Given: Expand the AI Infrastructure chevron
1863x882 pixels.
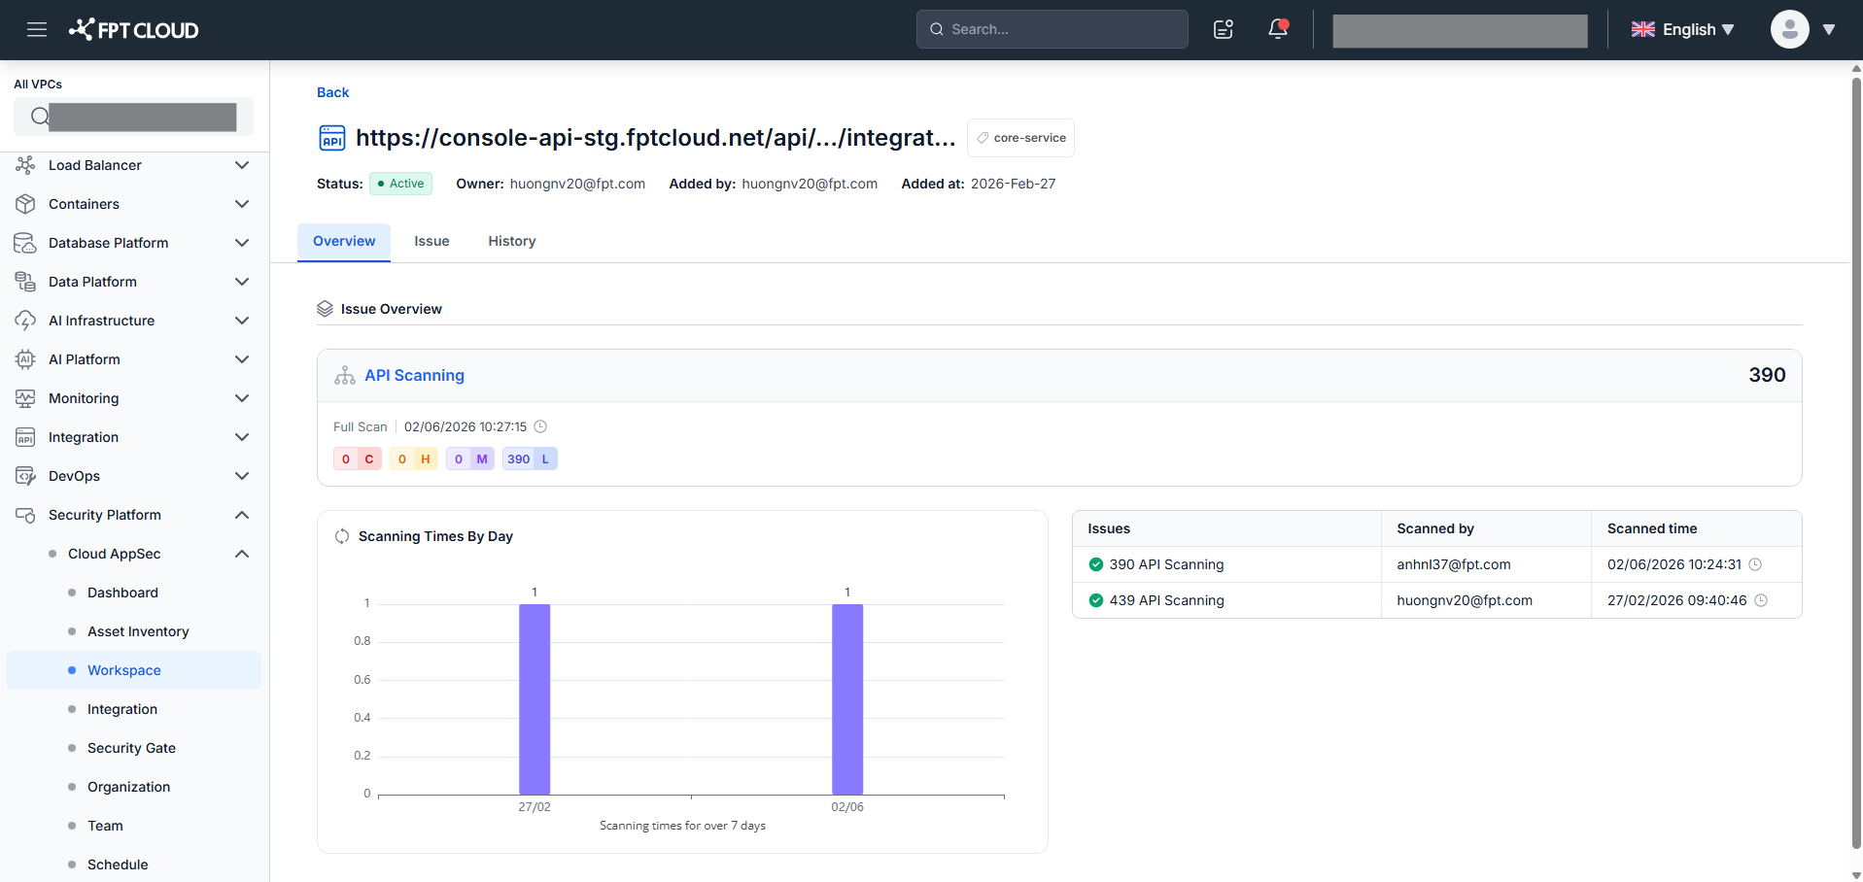Looking at the screenshot, I should coord(242,321).
